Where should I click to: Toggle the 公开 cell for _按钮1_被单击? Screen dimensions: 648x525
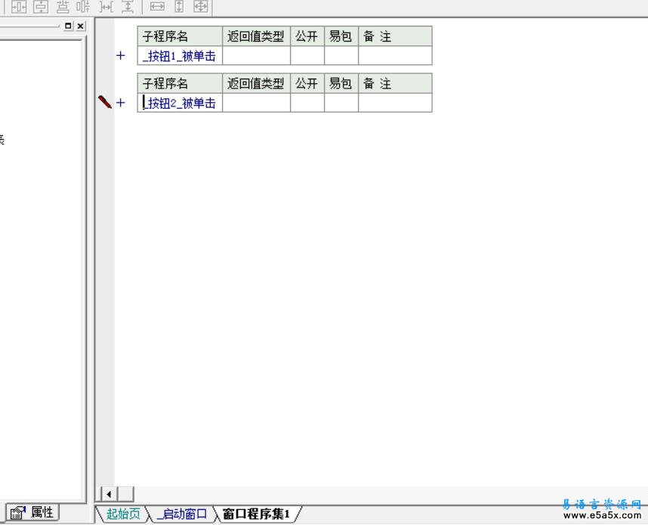point(307,56)
